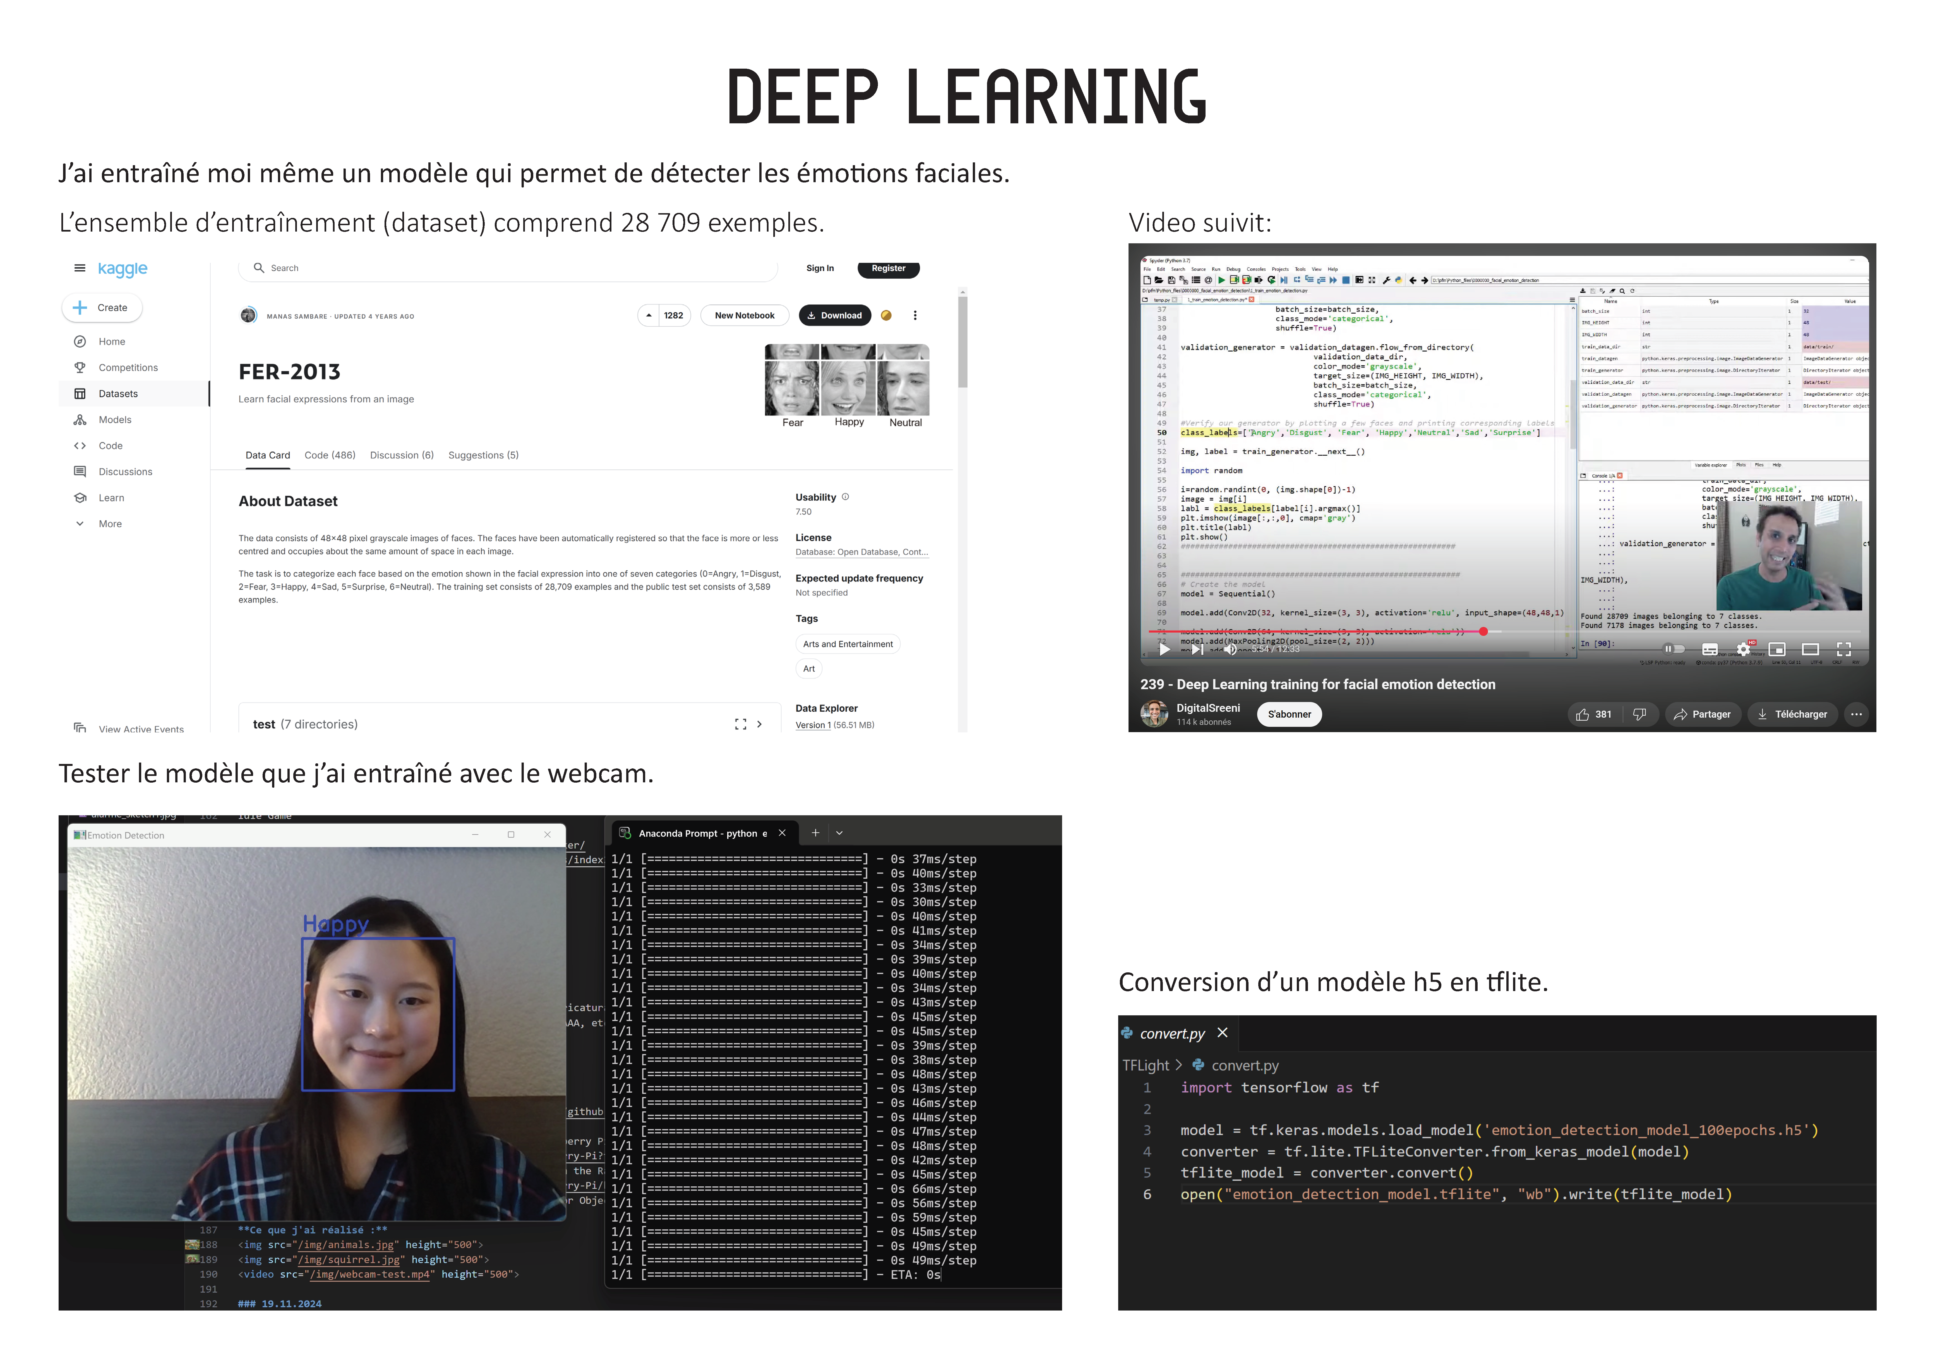Expand the test directories chevron
Viewport: 1935px width, 1368px height.
[759, 724]
